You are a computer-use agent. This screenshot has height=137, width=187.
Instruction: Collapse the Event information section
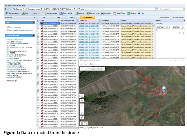point(33,35)
